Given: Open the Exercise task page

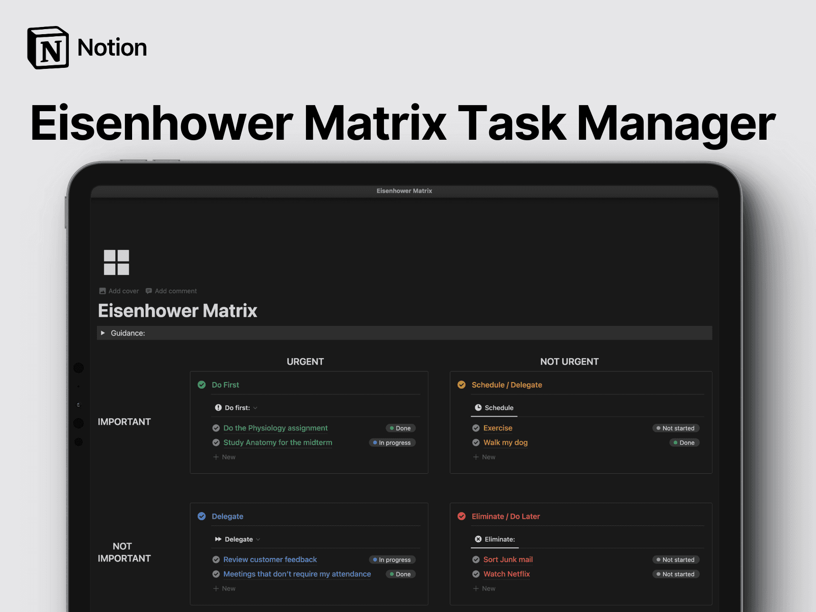Looking at the screenshot, I should (498, 428).
